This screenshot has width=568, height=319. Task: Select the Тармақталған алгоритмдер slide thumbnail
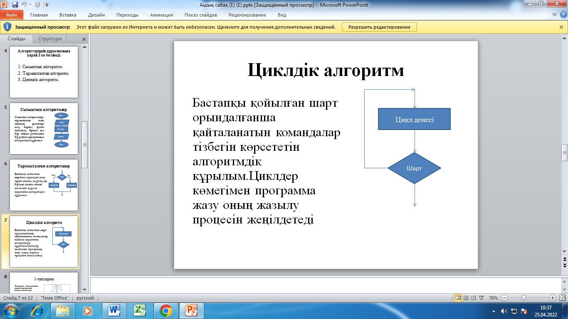[44, 185]
